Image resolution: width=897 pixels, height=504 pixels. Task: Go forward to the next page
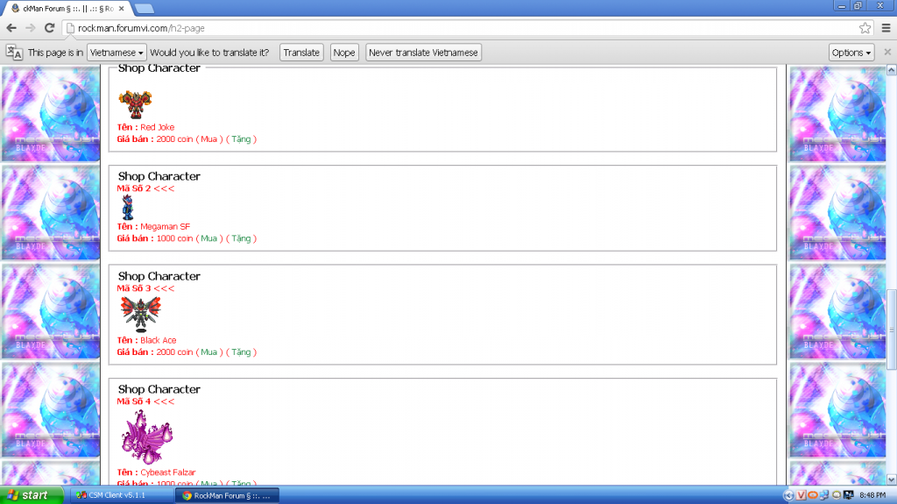click(31, 28)
